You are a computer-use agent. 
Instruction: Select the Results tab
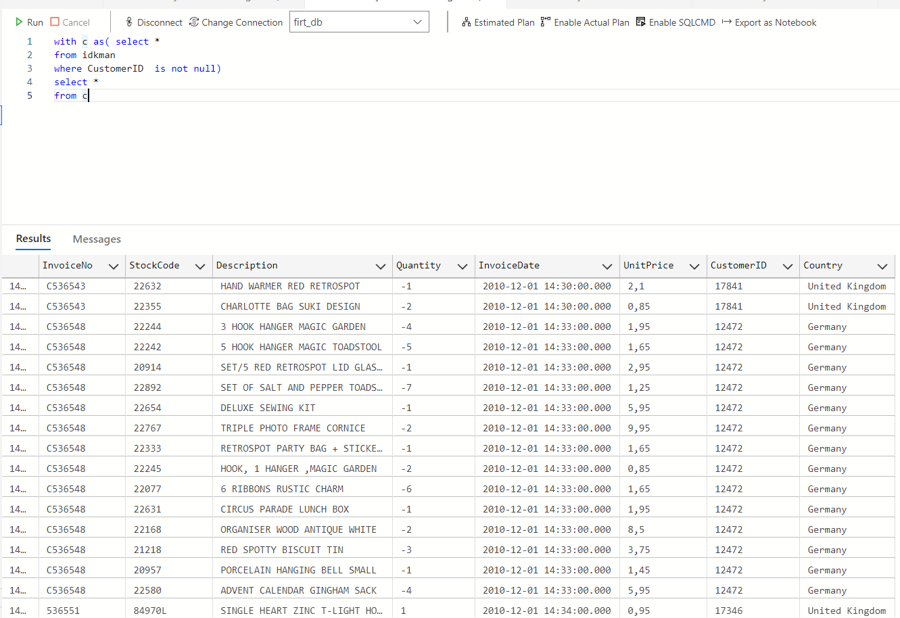[x=33, y=239]
